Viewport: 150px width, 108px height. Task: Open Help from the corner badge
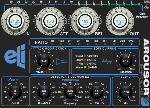[x=144, y=101]
